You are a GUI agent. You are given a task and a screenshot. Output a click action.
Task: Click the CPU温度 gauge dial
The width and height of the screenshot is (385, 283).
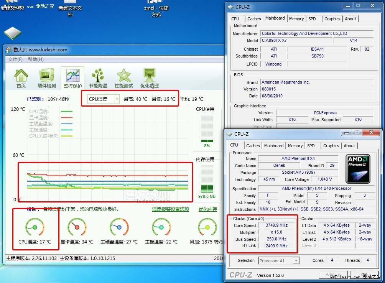click(x=35, y=227)
